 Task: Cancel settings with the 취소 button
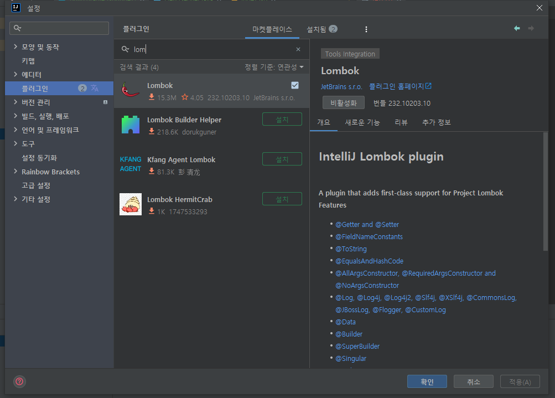pyautogui.click(x=473, y=382)
